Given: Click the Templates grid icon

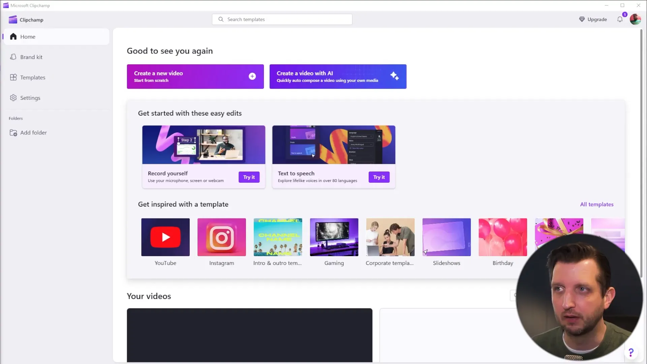Looking at the screenshot, I should 13,77.
